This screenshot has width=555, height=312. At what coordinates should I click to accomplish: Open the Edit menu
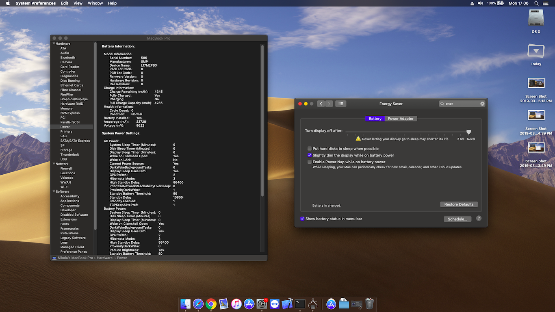click(x=65, y=3)
